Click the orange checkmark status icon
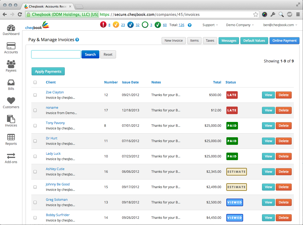Viewport: 303px width, 225px height. pyautogui.click(x=116, y=25)
